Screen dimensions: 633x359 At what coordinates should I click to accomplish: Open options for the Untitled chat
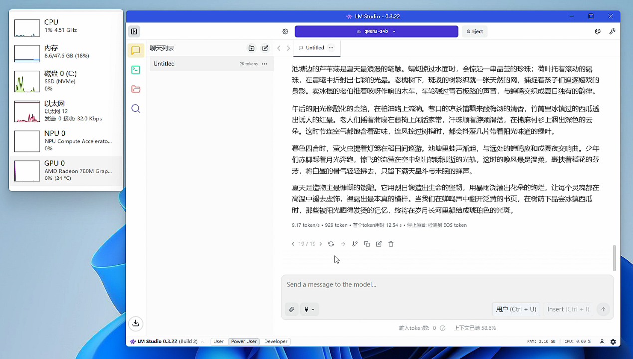pyautogui.click(x=264, y=64)
